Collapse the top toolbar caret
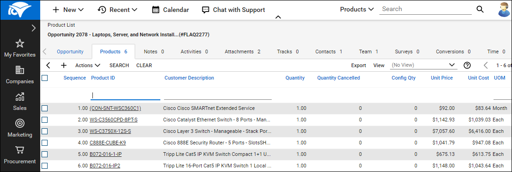 click(x=278, y=17)
